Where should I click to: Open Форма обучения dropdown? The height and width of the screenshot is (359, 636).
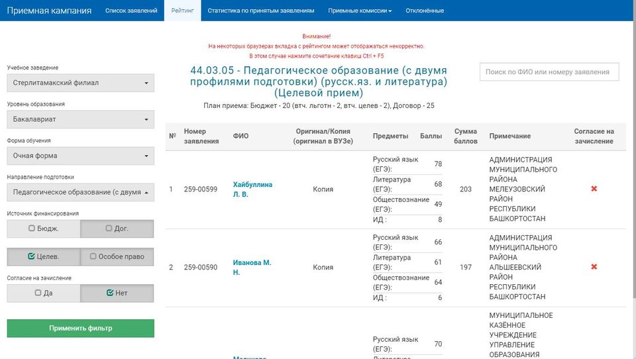tap(80, 156)
